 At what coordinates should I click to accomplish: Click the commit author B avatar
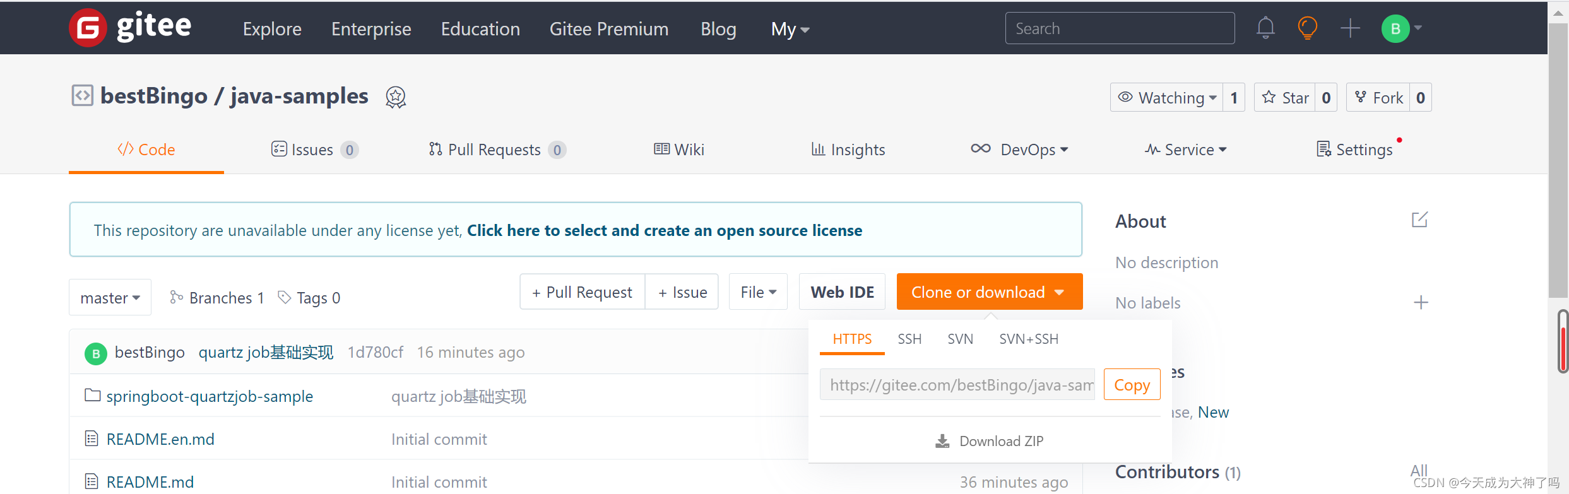coord(96,353)
